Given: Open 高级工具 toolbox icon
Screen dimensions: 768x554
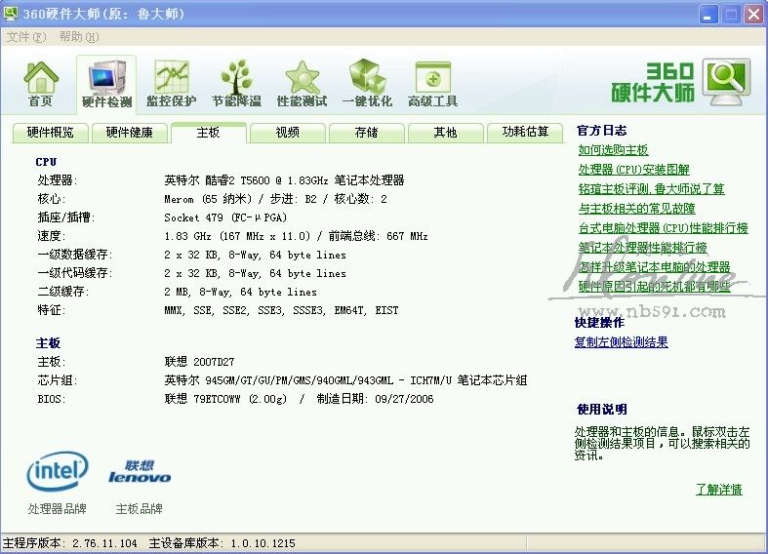Looking at the screenshot, I should click(x=433, y=84).
